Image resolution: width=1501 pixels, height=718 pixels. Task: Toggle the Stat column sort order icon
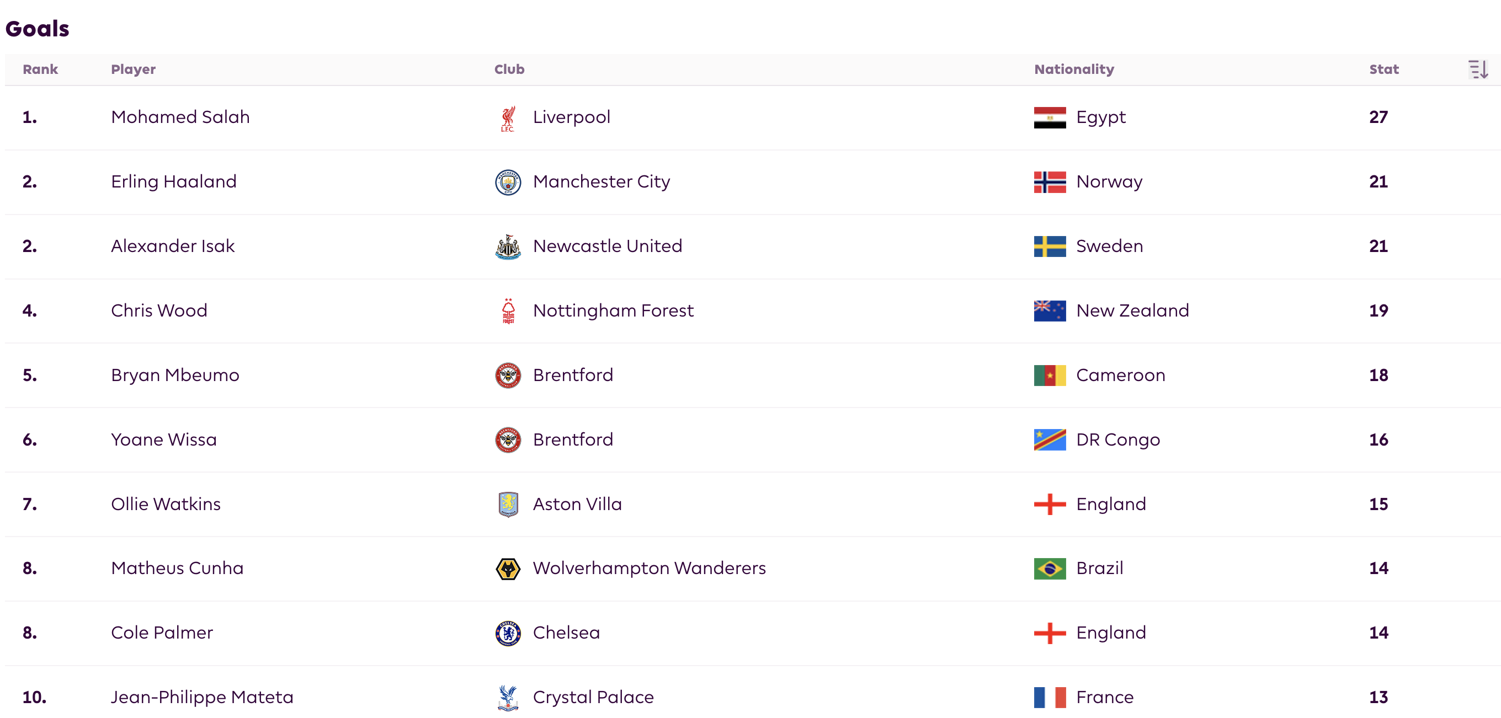click(1478, 69)
